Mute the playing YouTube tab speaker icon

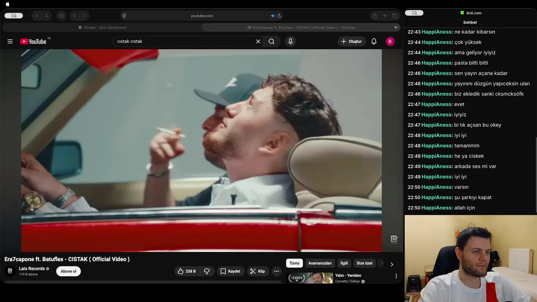click(x=396, y=27)
